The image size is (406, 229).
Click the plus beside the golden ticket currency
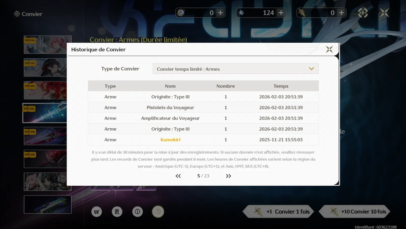coord(342,13)
